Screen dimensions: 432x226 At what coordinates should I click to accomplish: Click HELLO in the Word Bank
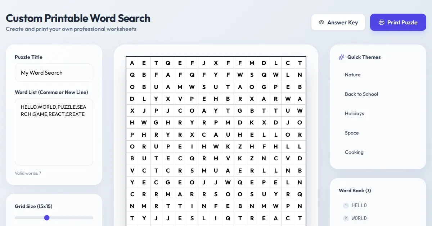pyautogui.click(x=359, y=206)
